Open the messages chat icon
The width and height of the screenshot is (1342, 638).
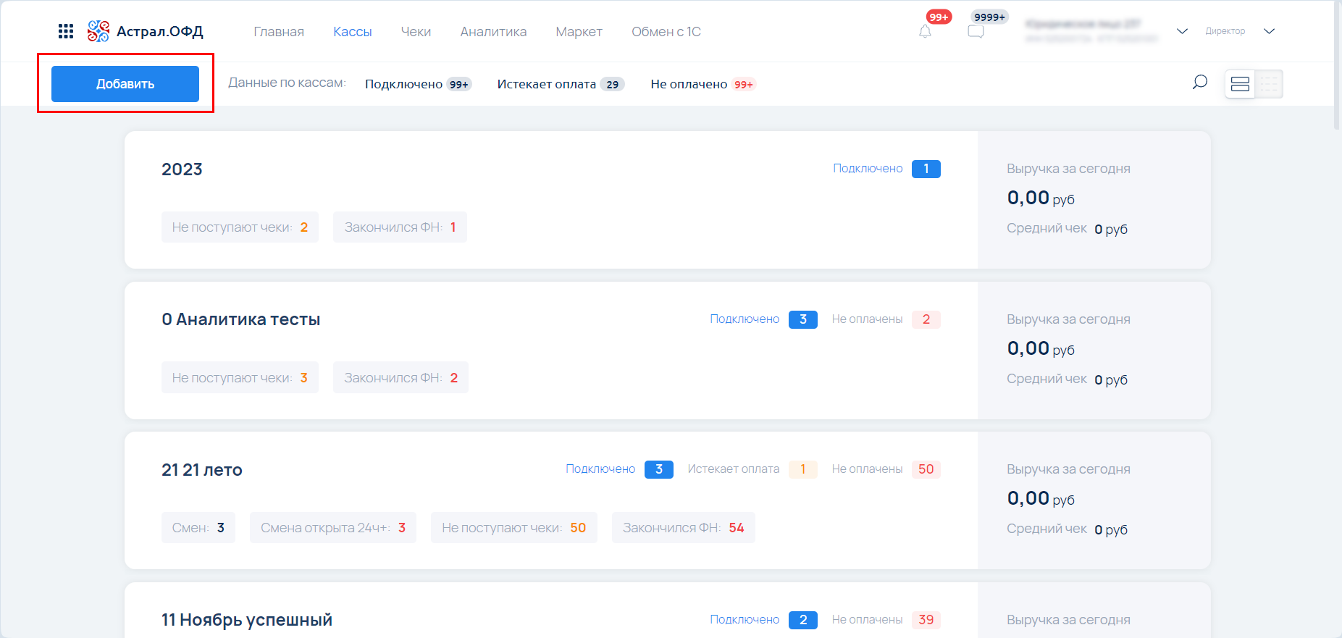point(976,32)
